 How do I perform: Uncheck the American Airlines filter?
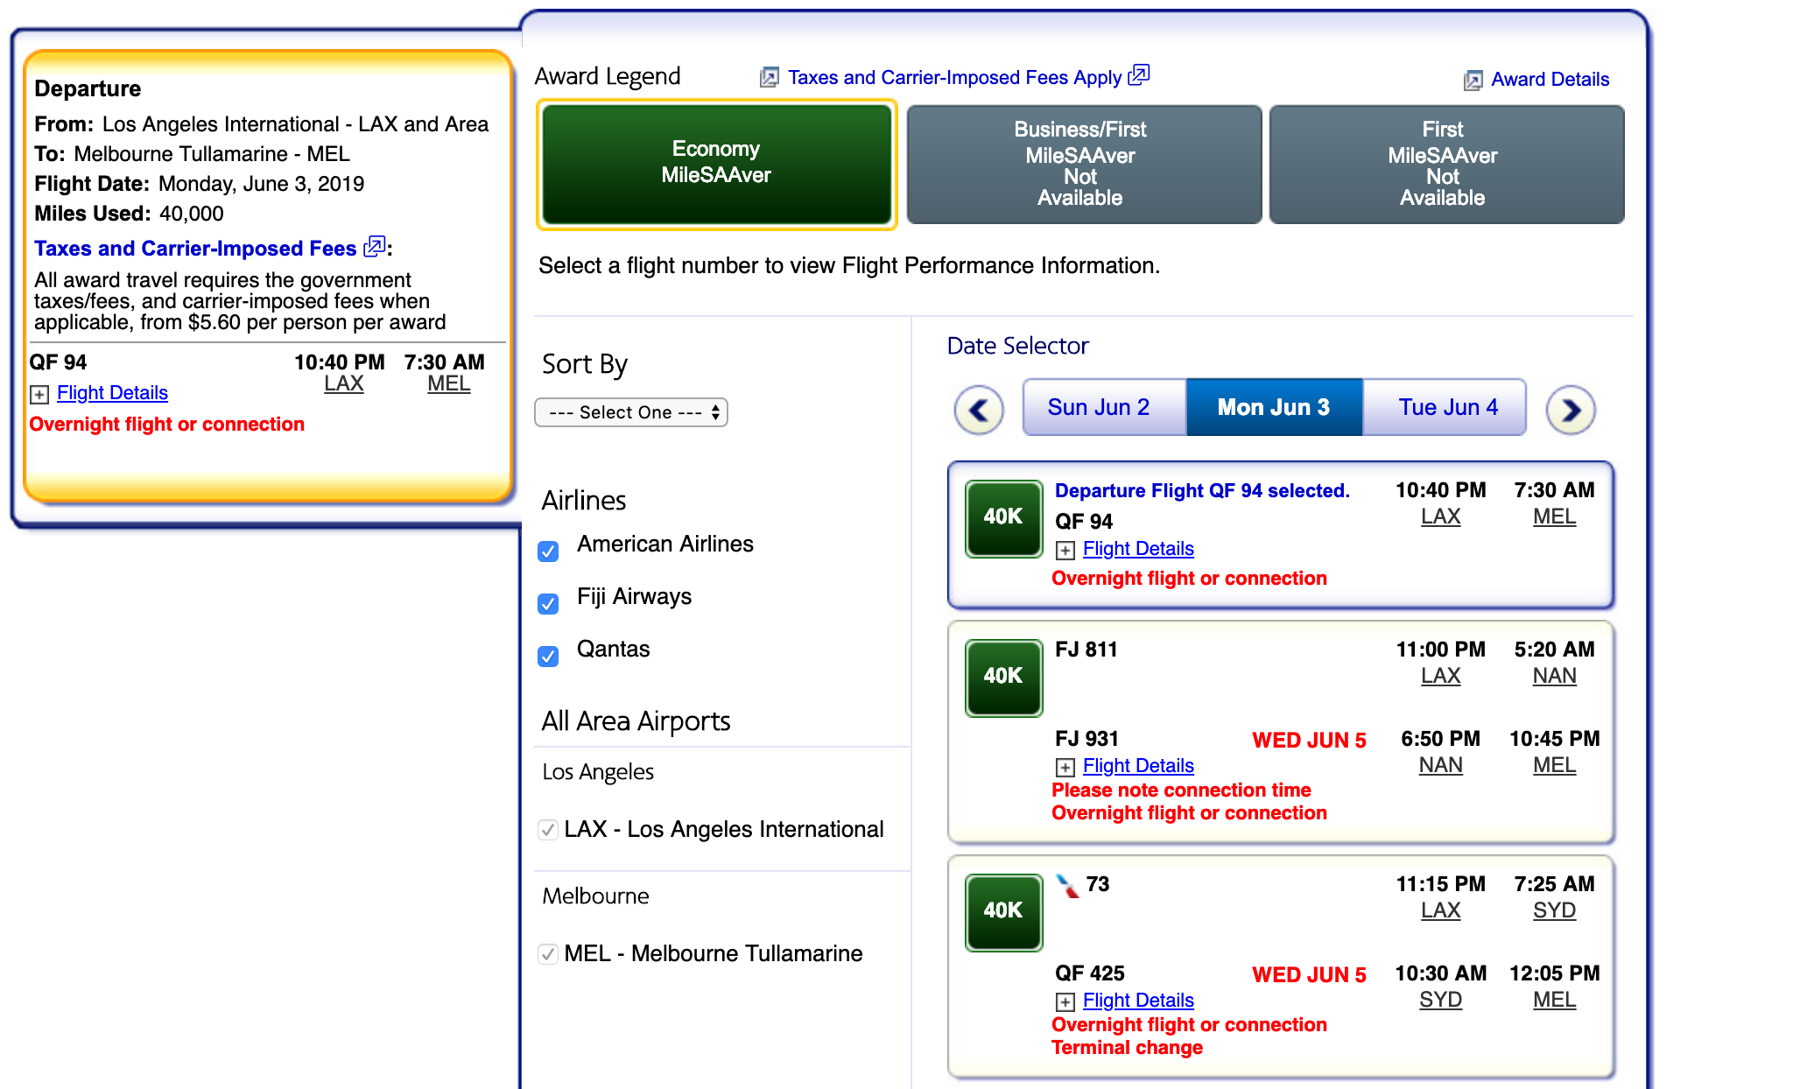pos(549,552)
